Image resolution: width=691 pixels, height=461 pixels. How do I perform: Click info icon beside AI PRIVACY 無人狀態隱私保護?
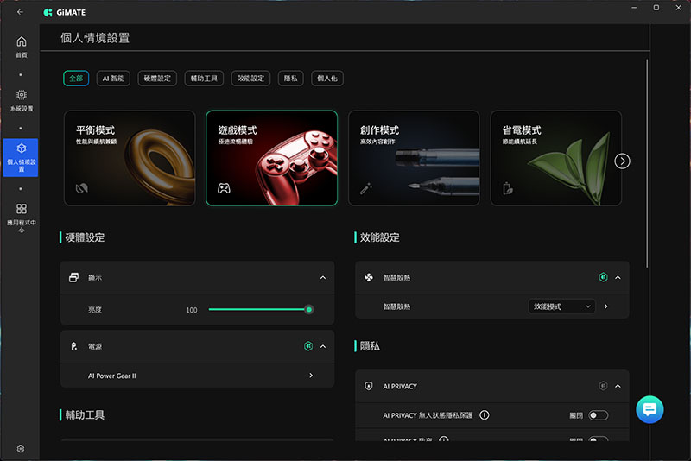tap(484, 415)
